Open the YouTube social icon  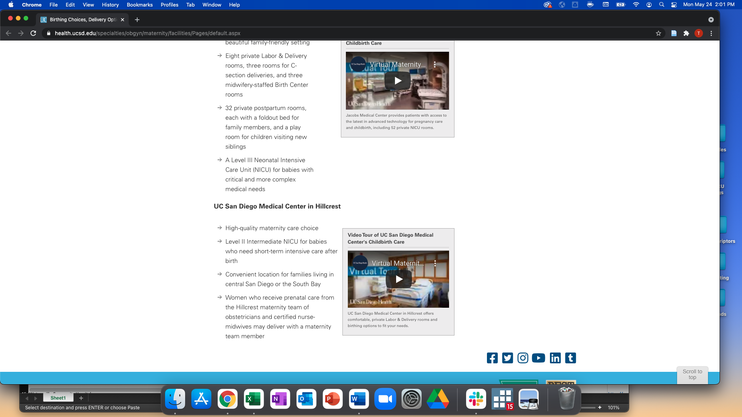tap(538, 358)
